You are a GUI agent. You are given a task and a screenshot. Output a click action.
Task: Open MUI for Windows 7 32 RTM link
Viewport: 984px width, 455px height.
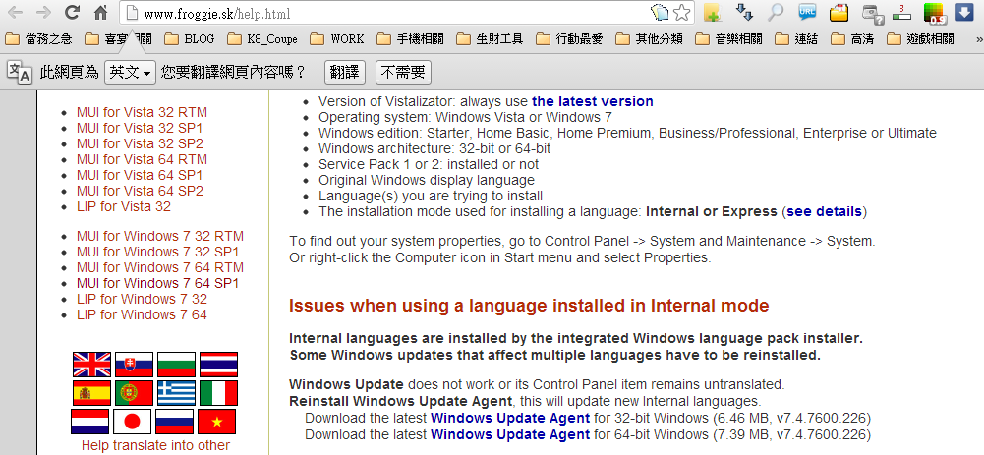click(x=160, y=236)
